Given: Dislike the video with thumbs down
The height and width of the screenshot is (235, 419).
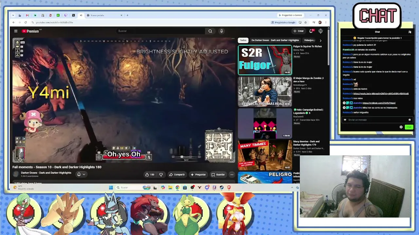Looking at the screenshot, I should click(x=161, y=175).
